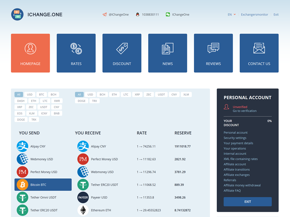Screen dimensions: 290x217
Task: Click Perfect Money icon under You Receive
Action: (83, 159)
